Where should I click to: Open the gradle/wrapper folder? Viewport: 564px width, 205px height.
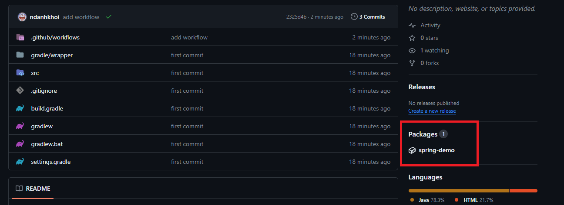[x=52, y=55]
